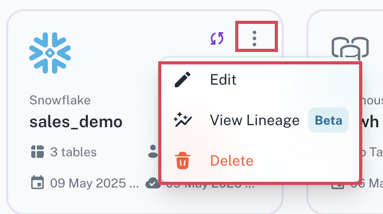Click the 3 tables count text
Screen dimensions: 383x214
73,152
